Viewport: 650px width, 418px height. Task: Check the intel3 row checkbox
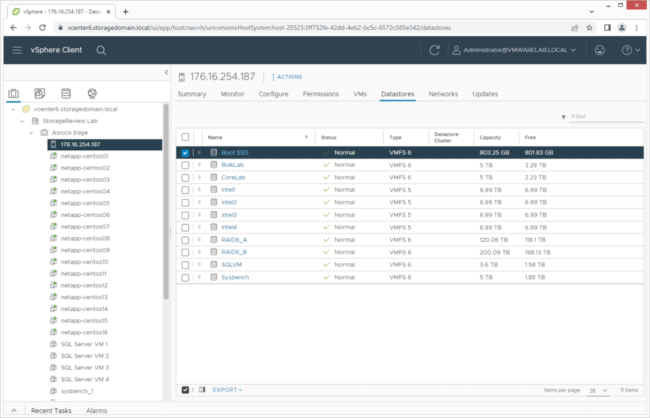point(185,215)
